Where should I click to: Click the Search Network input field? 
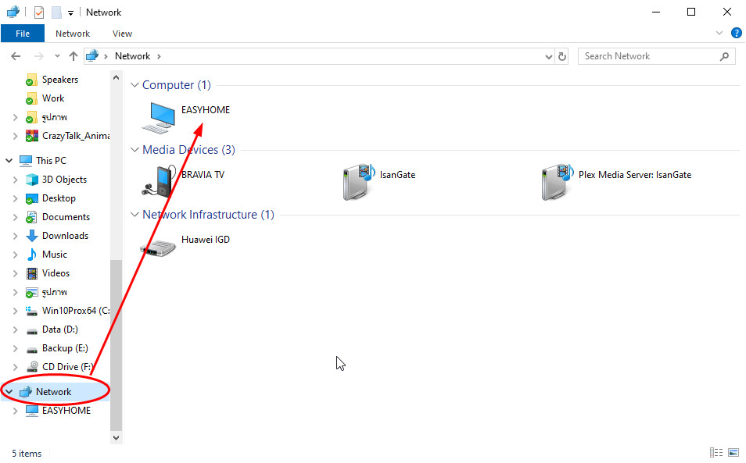(x=649, y=56)
